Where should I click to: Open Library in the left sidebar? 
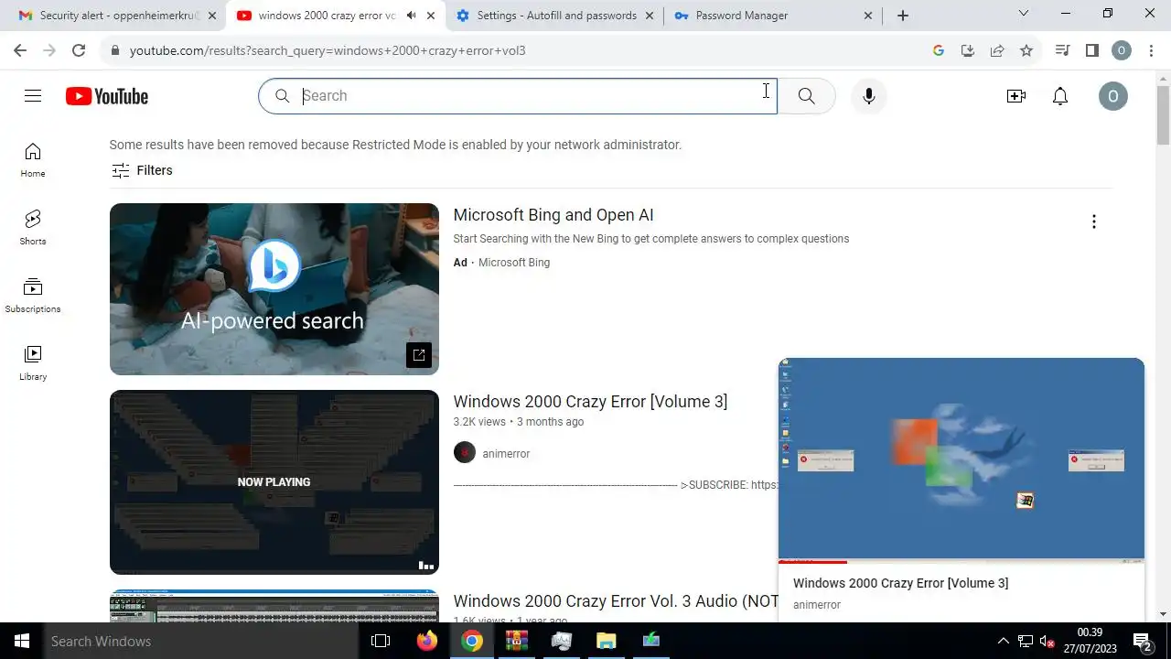(x=33, y=363)
